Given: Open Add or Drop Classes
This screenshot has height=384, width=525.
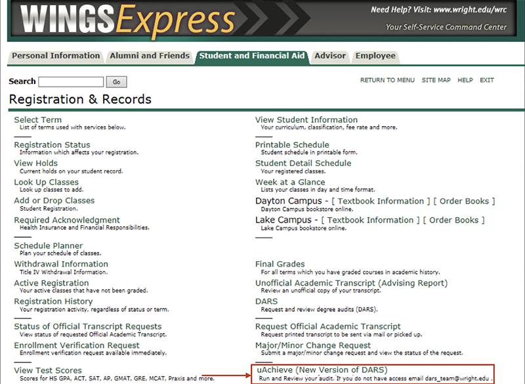Looking at the screenshot, I should pyautogui.click(x=54, y=201).
